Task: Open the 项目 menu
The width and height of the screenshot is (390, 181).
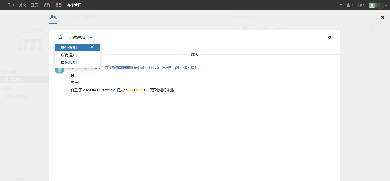Action: [58, 5]
